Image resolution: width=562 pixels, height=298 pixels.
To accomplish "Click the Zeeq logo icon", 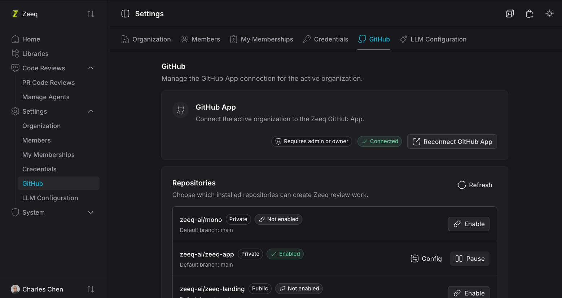I will click(15, 14).
